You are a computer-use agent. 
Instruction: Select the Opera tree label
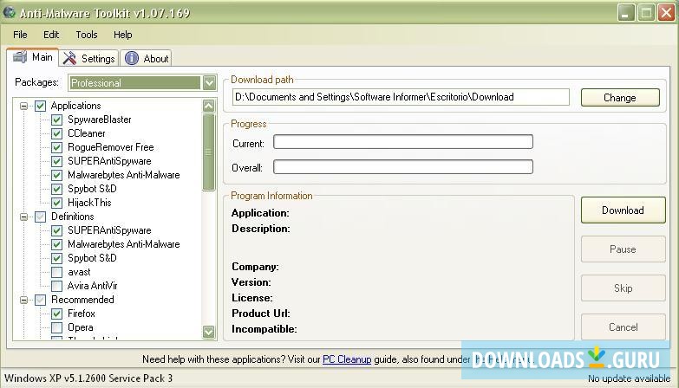point(81,327)
